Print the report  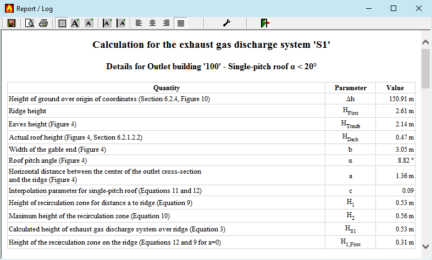pyautogui.click(x=43, y=23)
